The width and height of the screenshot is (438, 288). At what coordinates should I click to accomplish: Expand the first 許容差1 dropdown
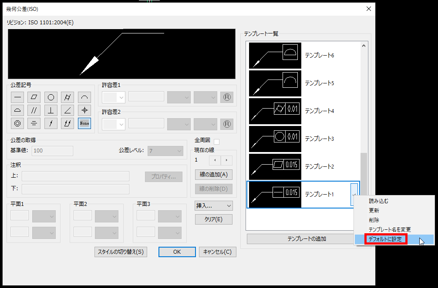click(x=114, y=97)
